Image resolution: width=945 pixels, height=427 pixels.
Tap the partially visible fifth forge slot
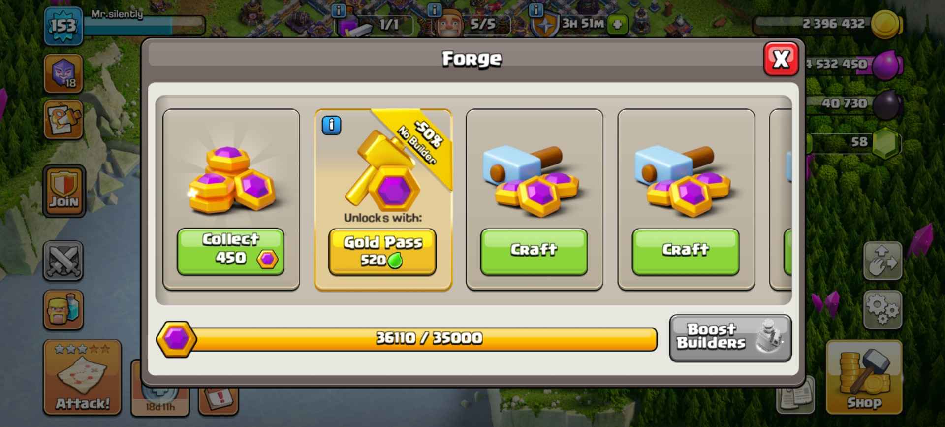point(781,199)
